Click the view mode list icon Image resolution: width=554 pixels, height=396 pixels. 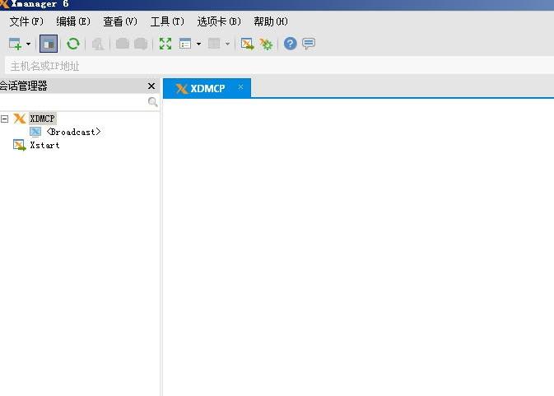pyautogui.click(x=185, y=44)
